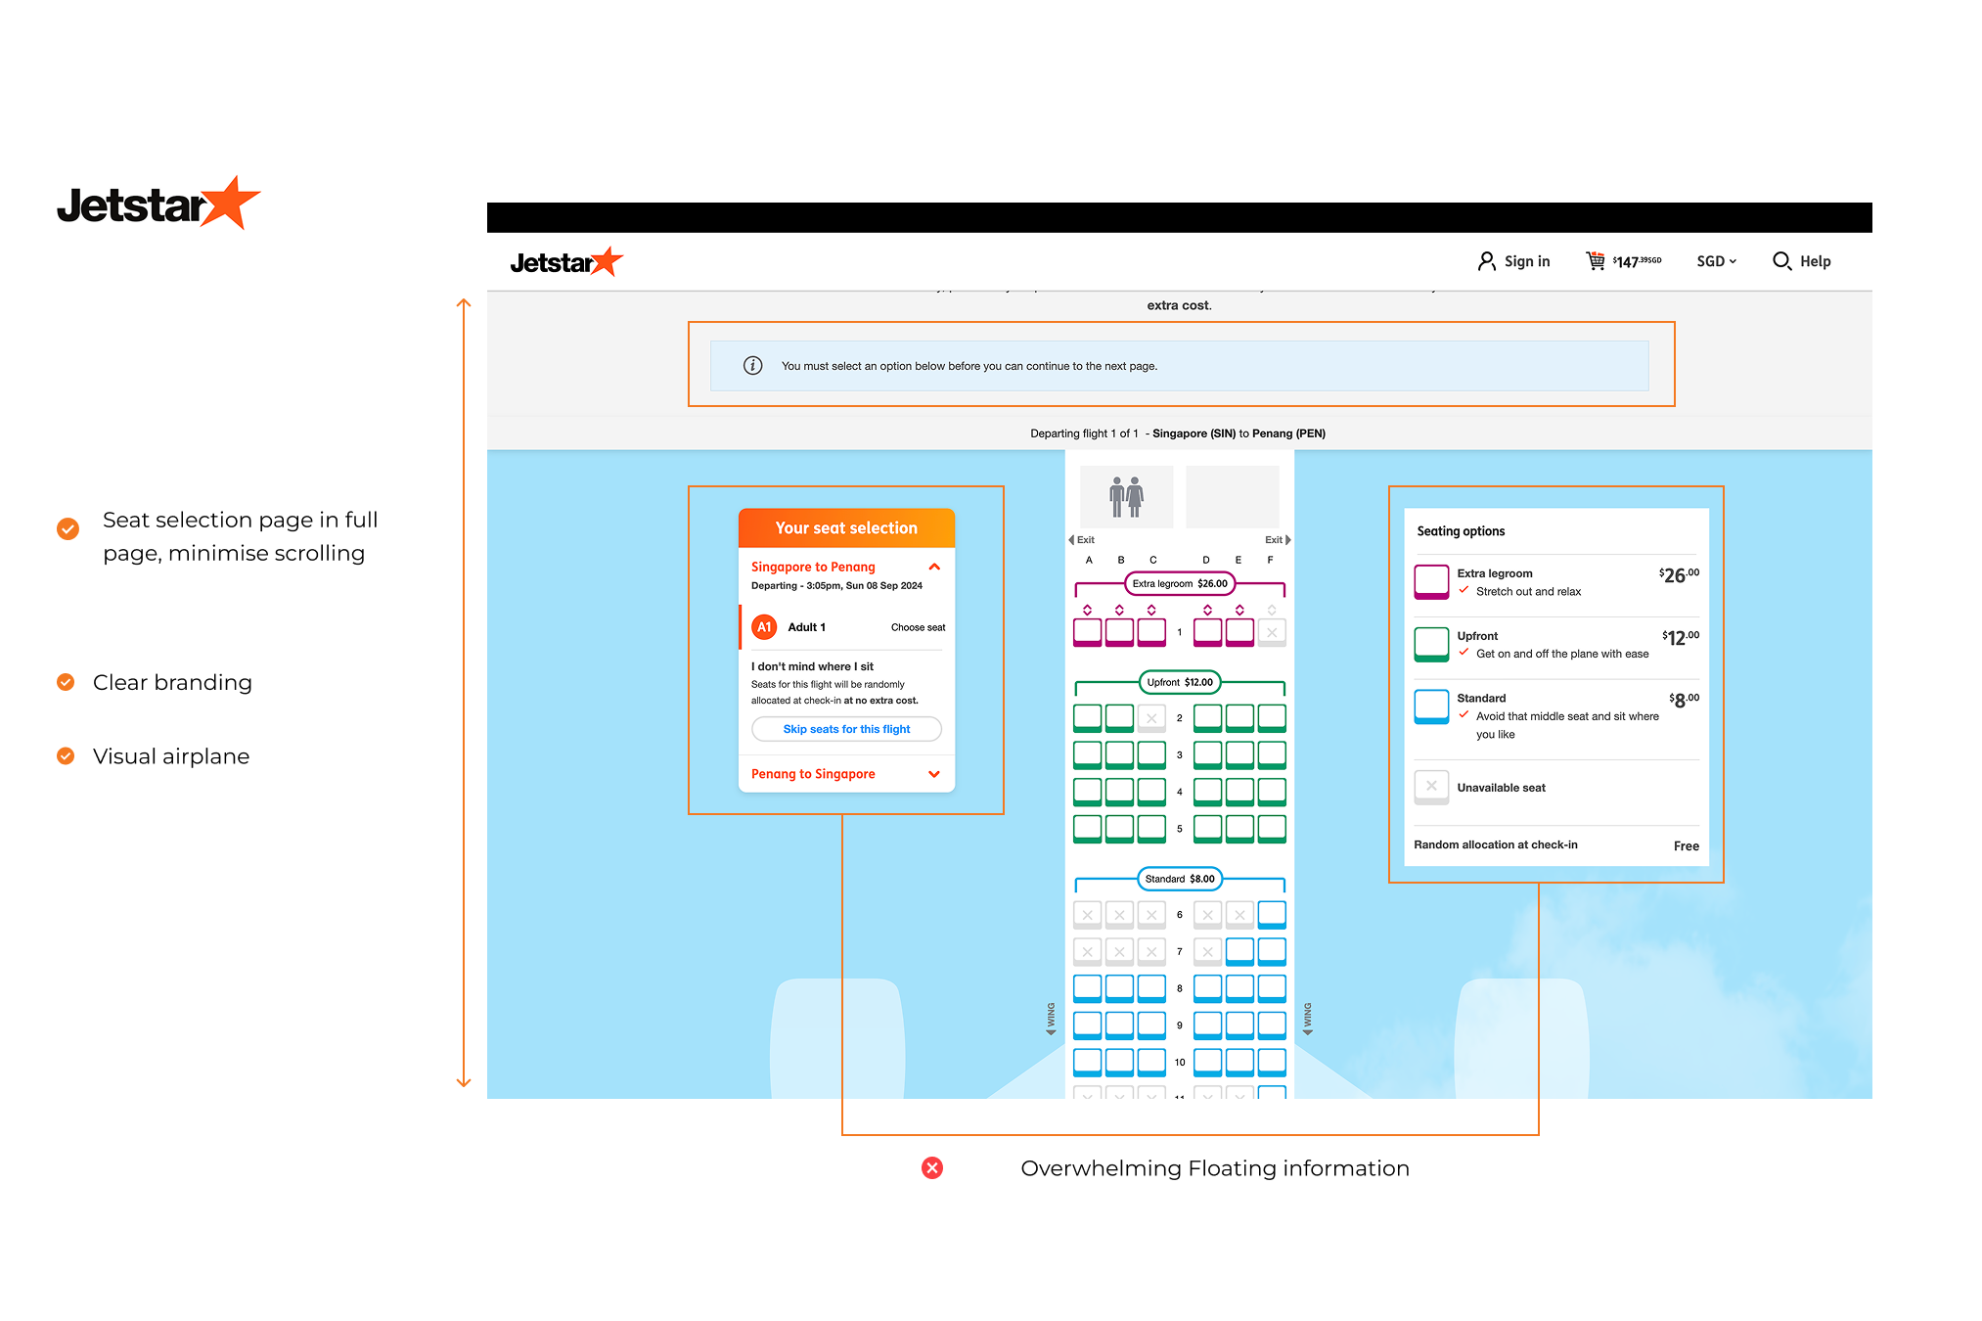Collapse the Singapore to Penang section
This screenshot has height=1321, width=1982.
[934, 567]
